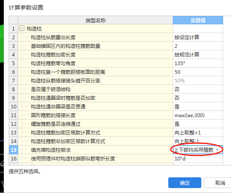
Task: Select the 类型名称 column header
Action: click(95, 20)
